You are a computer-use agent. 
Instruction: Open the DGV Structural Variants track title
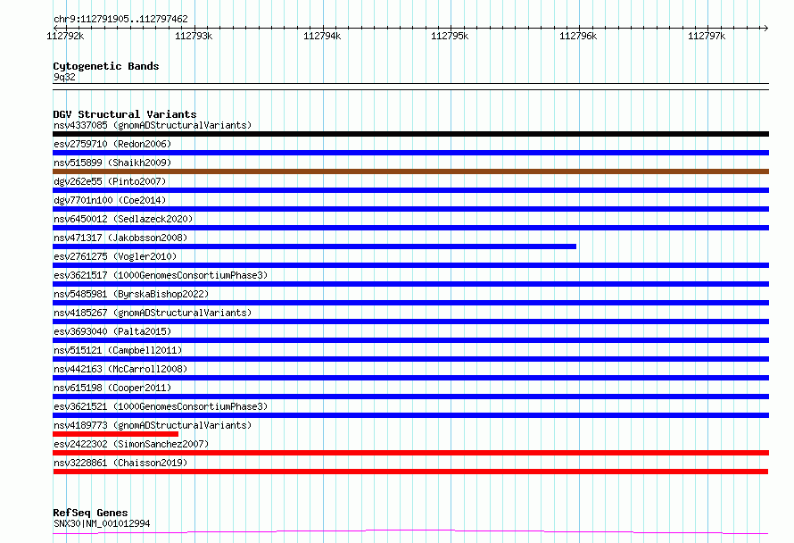pos(125,114)
